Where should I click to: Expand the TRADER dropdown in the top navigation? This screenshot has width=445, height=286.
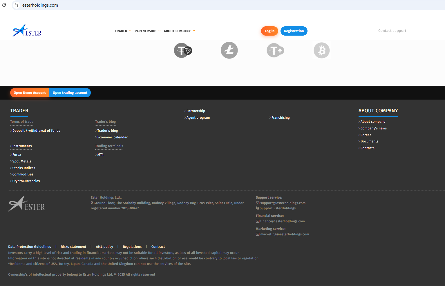123,31
